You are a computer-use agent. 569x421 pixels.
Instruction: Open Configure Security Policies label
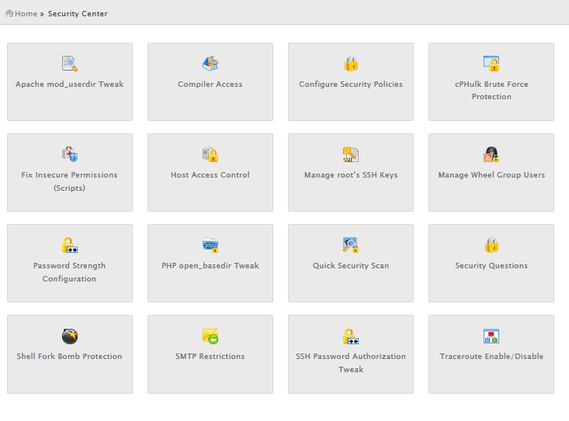351,84
